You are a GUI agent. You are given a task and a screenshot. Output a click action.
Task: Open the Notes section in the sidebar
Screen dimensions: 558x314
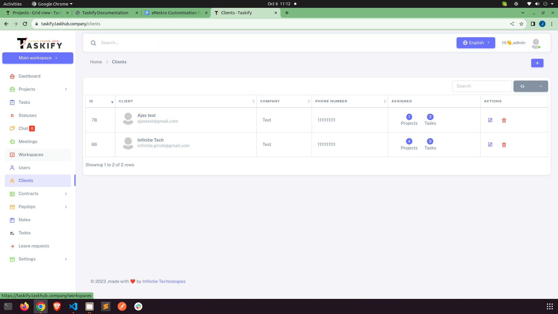click(24, 220)
